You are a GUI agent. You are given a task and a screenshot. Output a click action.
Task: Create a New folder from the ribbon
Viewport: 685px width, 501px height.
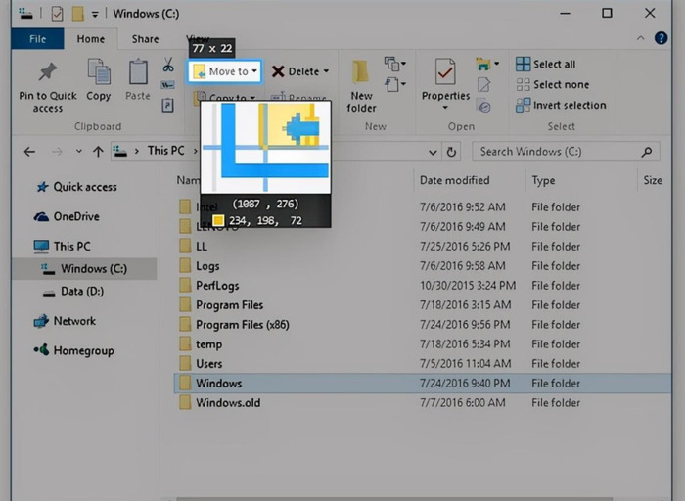pos(361,85)
